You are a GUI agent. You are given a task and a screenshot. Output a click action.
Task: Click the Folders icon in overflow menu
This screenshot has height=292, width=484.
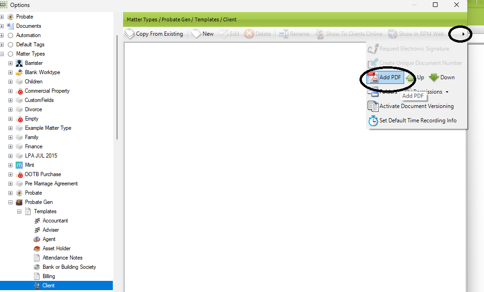373,92
